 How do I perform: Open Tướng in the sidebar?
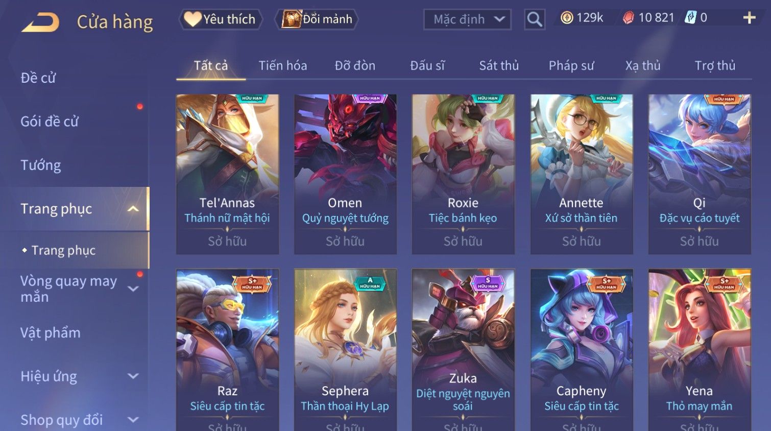(x=41, y=165)
